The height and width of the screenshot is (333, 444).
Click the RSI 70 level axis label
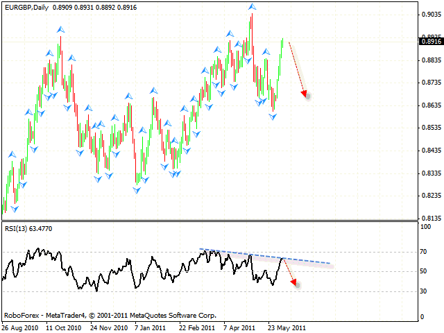[422, 253]
